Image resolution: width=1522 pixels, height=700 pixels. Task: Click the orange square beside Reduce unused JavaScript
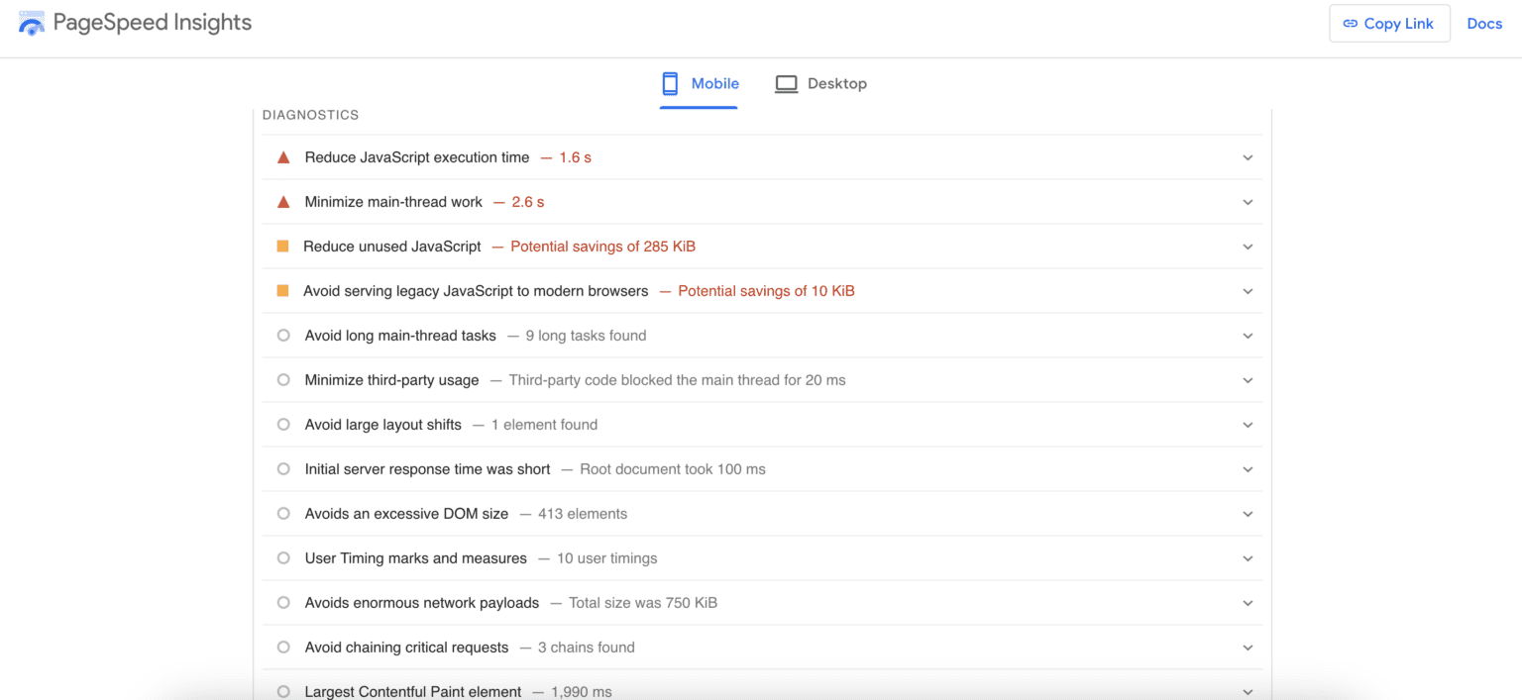pyautogui.click(x=283, y=246)
